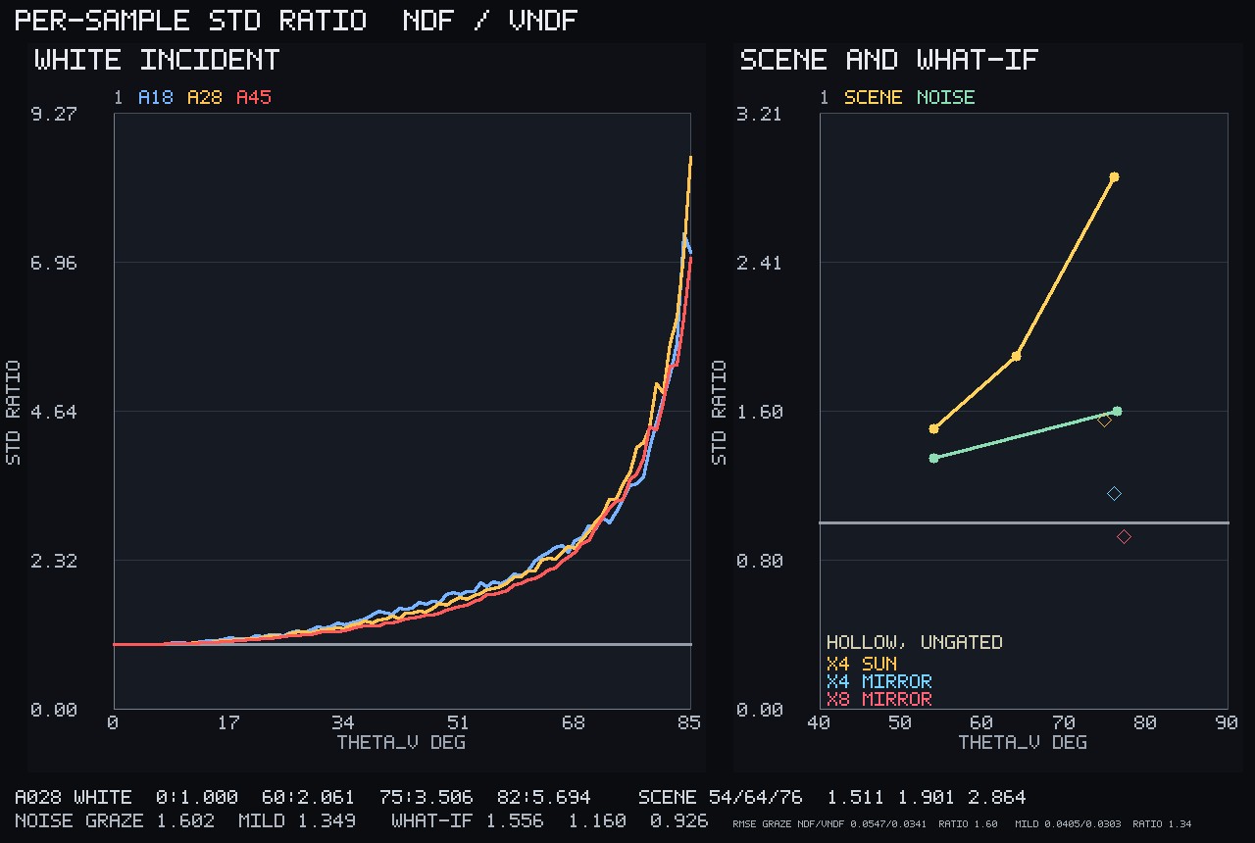Select the NOISE legend label
The image size is (1255, 843).
[945, 97]
